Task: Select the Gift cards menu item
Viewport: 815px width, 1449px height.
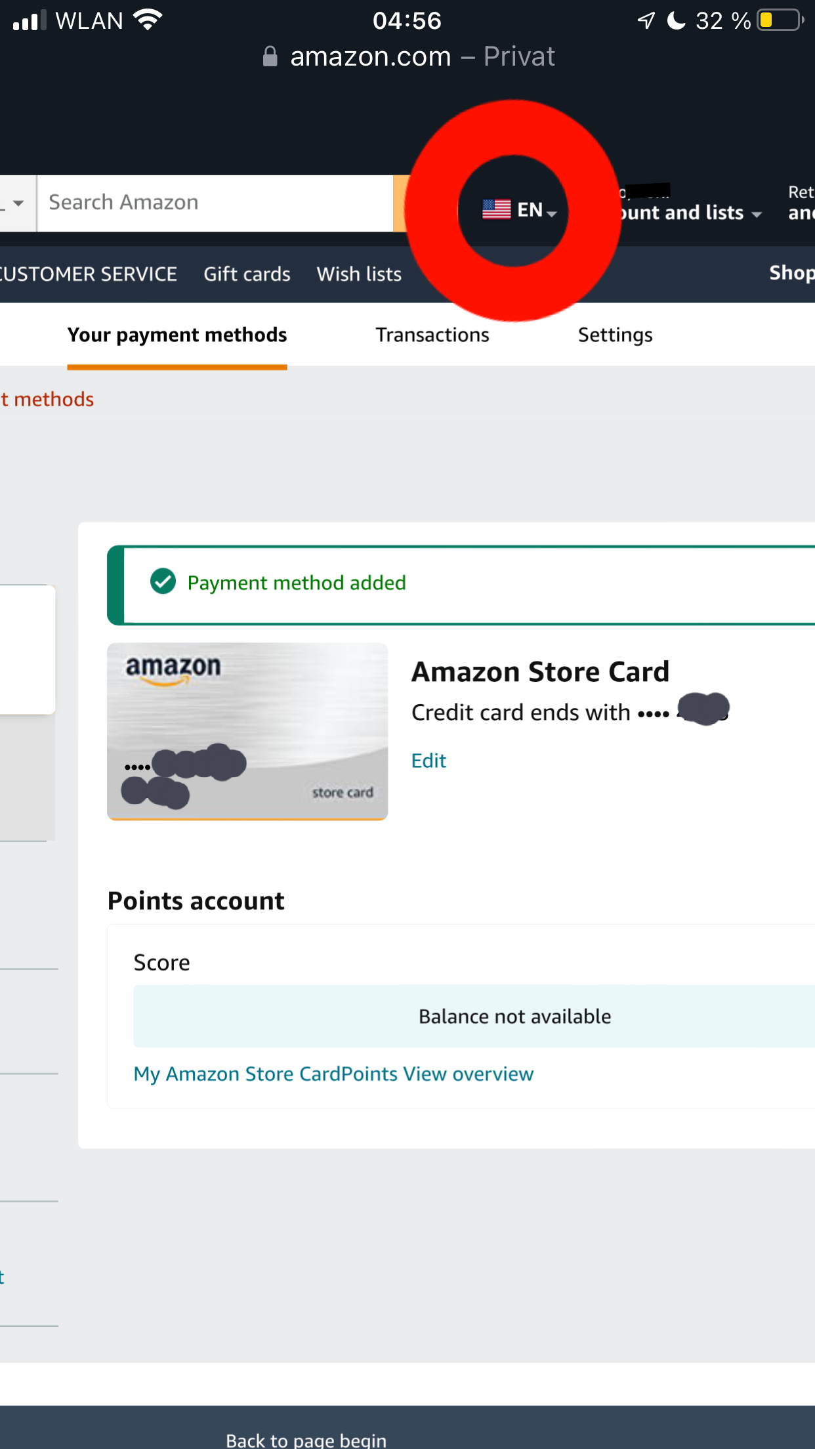Action: [247, 274]
